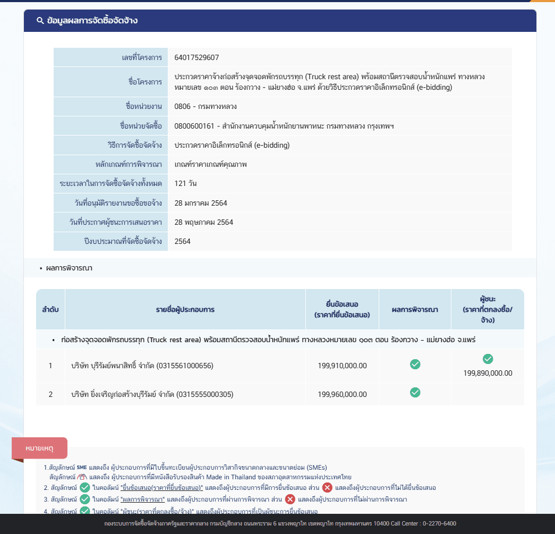
Task: Click company บริษัท บุรีรัมย์พนาสิทธิ์ จำกัด
Action: 142,366
